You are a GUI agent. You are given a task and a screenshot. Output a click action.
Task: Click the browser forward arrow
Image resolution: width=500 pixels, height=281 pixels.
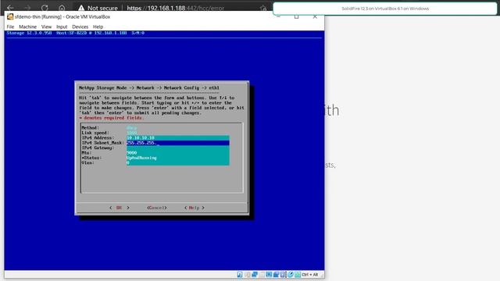[x=27, y=8]
